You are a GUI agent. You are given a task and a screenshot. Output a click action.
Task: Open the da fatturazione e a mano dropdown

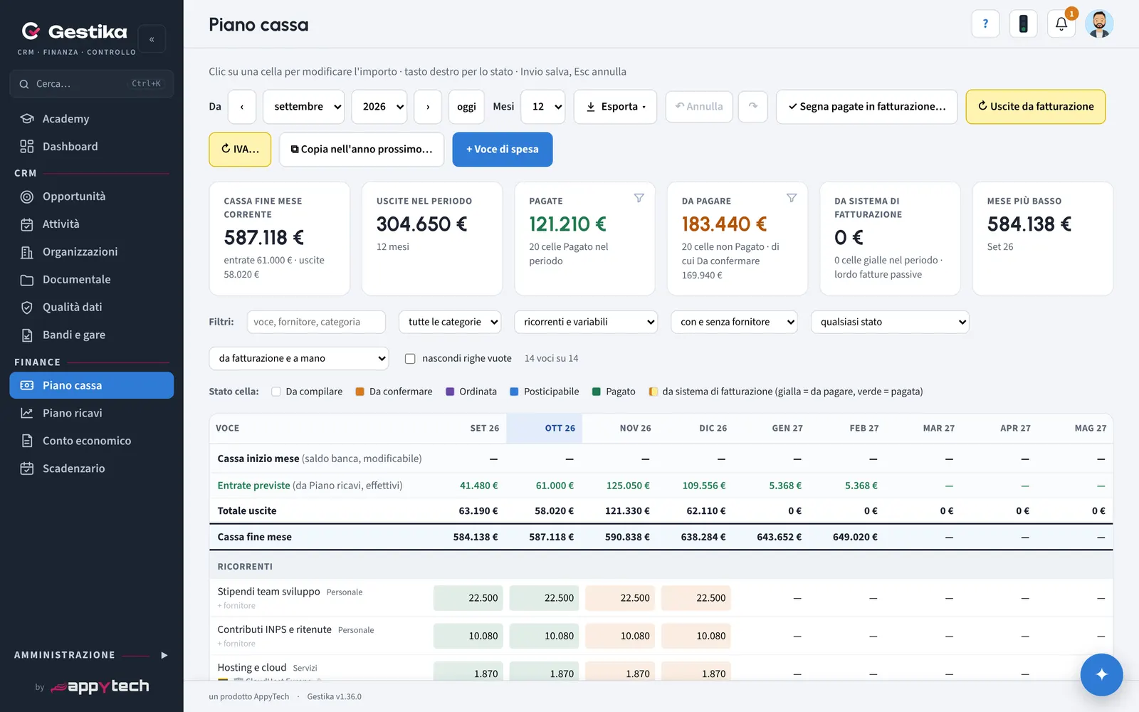tap(299, 358)
